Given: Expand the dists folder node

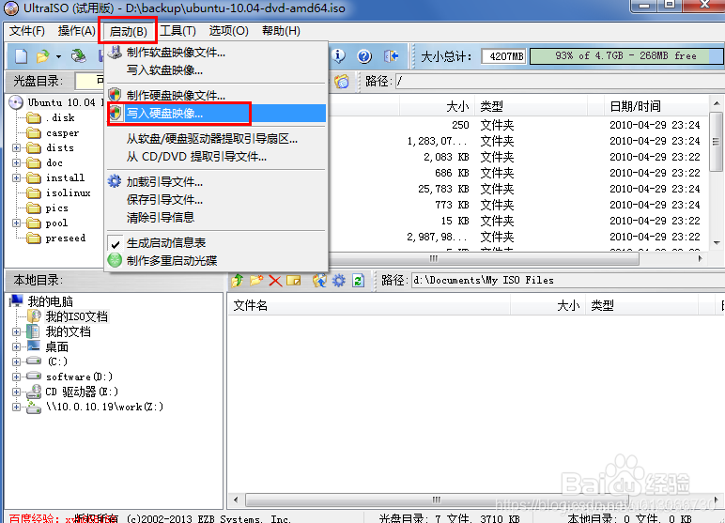Looking at the screenshot, I should point(17,148).
